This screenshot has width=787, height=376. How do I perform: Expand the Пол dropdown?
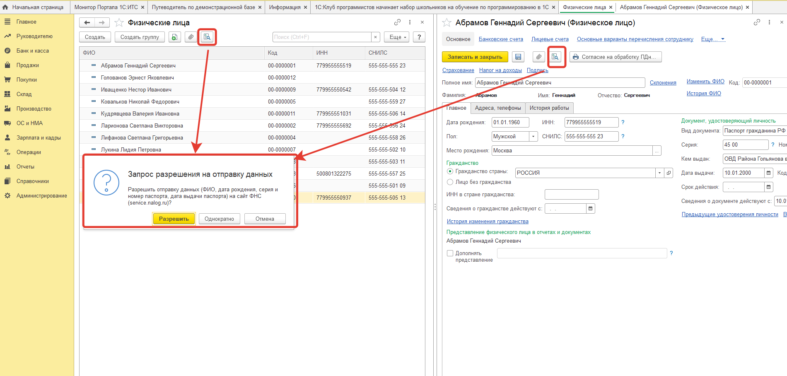533,136
